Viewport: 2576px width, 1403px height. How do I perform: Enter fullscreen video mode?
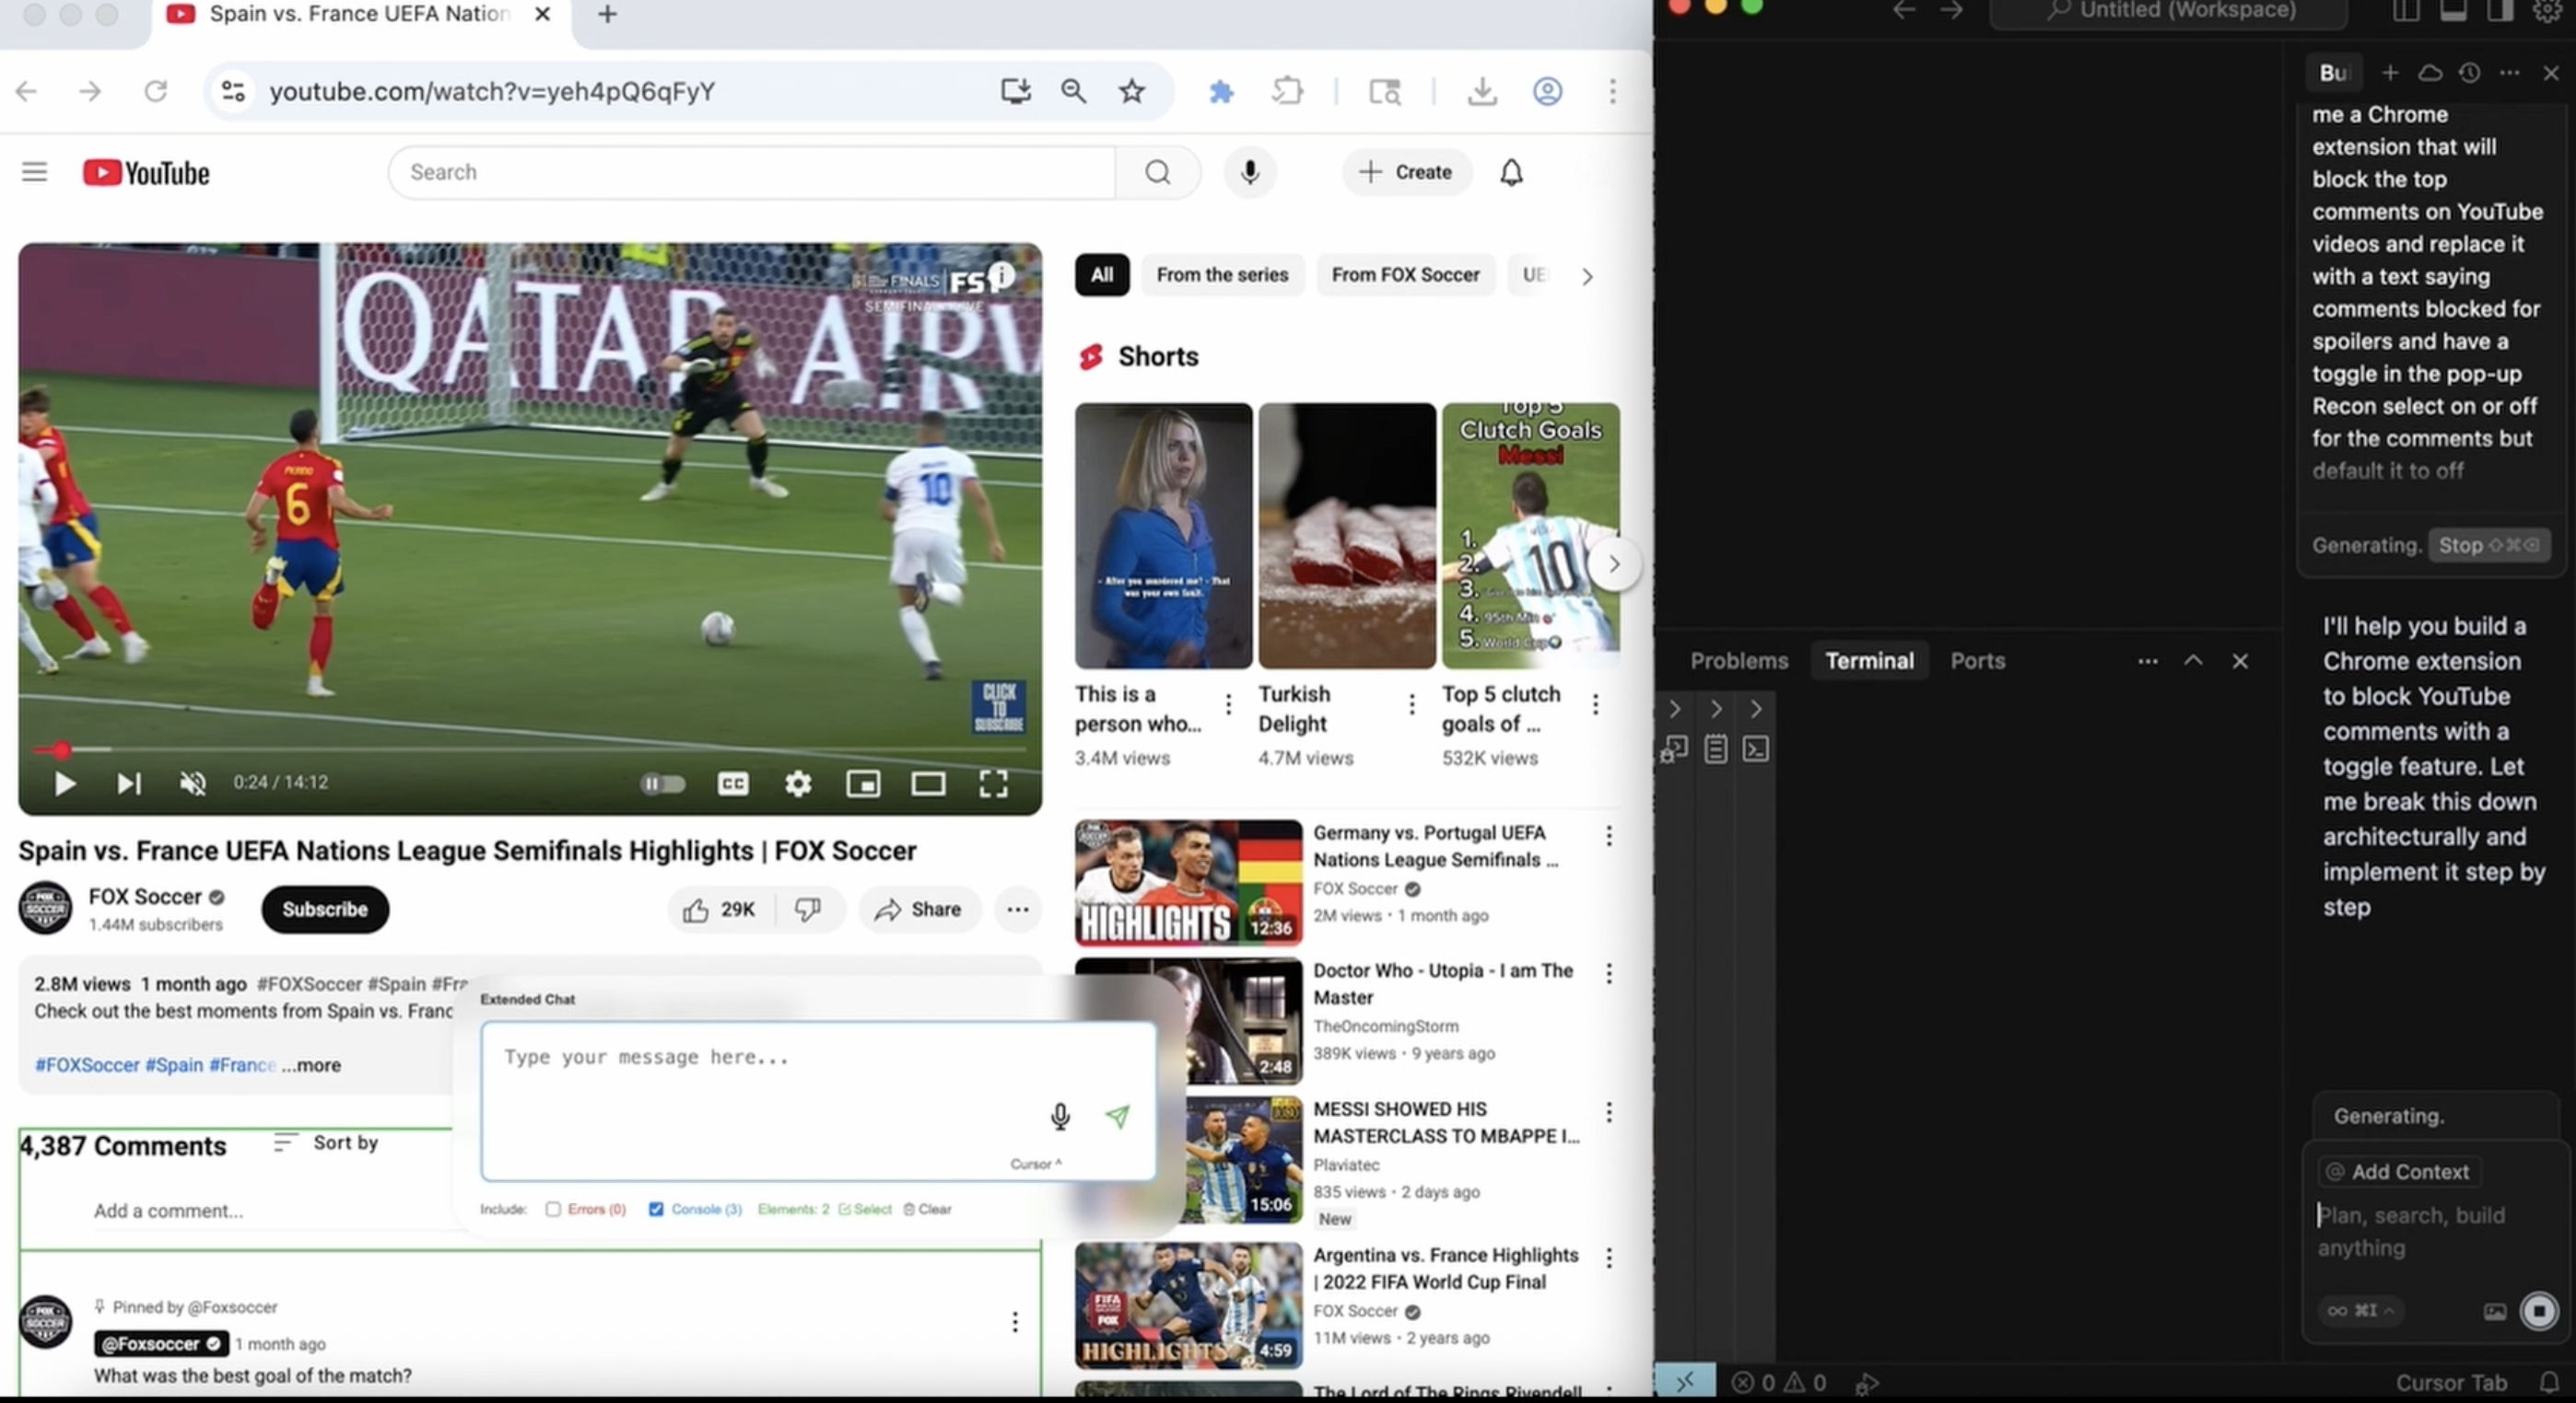[993, 783]
